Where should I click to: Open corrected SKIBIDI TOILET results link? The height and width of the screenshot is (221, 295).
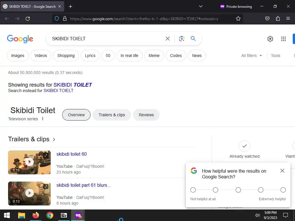pos(73,85)
